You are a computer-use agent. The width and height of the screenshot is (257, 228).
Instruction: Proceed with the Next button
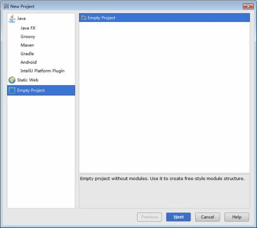click(179, 217)
